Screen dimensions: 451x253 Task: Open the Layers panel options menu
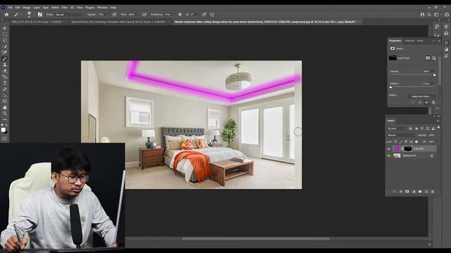click(438, 121)
